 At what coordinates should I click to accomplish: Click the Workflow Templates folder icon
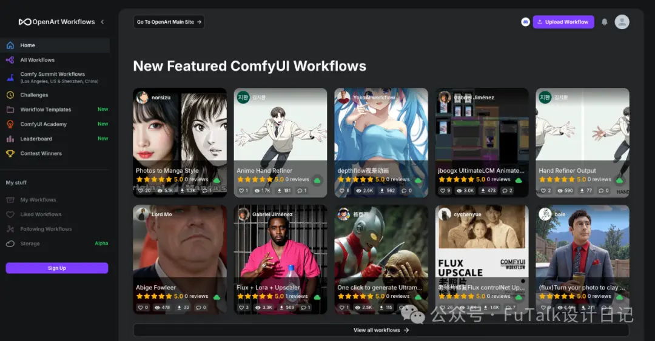[10, 110]
